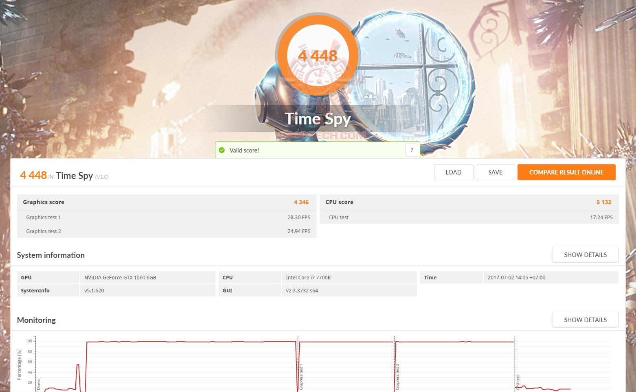636x392 pixels.
Task: Click the Graphics score value 4 346
Action: point(301,202)
